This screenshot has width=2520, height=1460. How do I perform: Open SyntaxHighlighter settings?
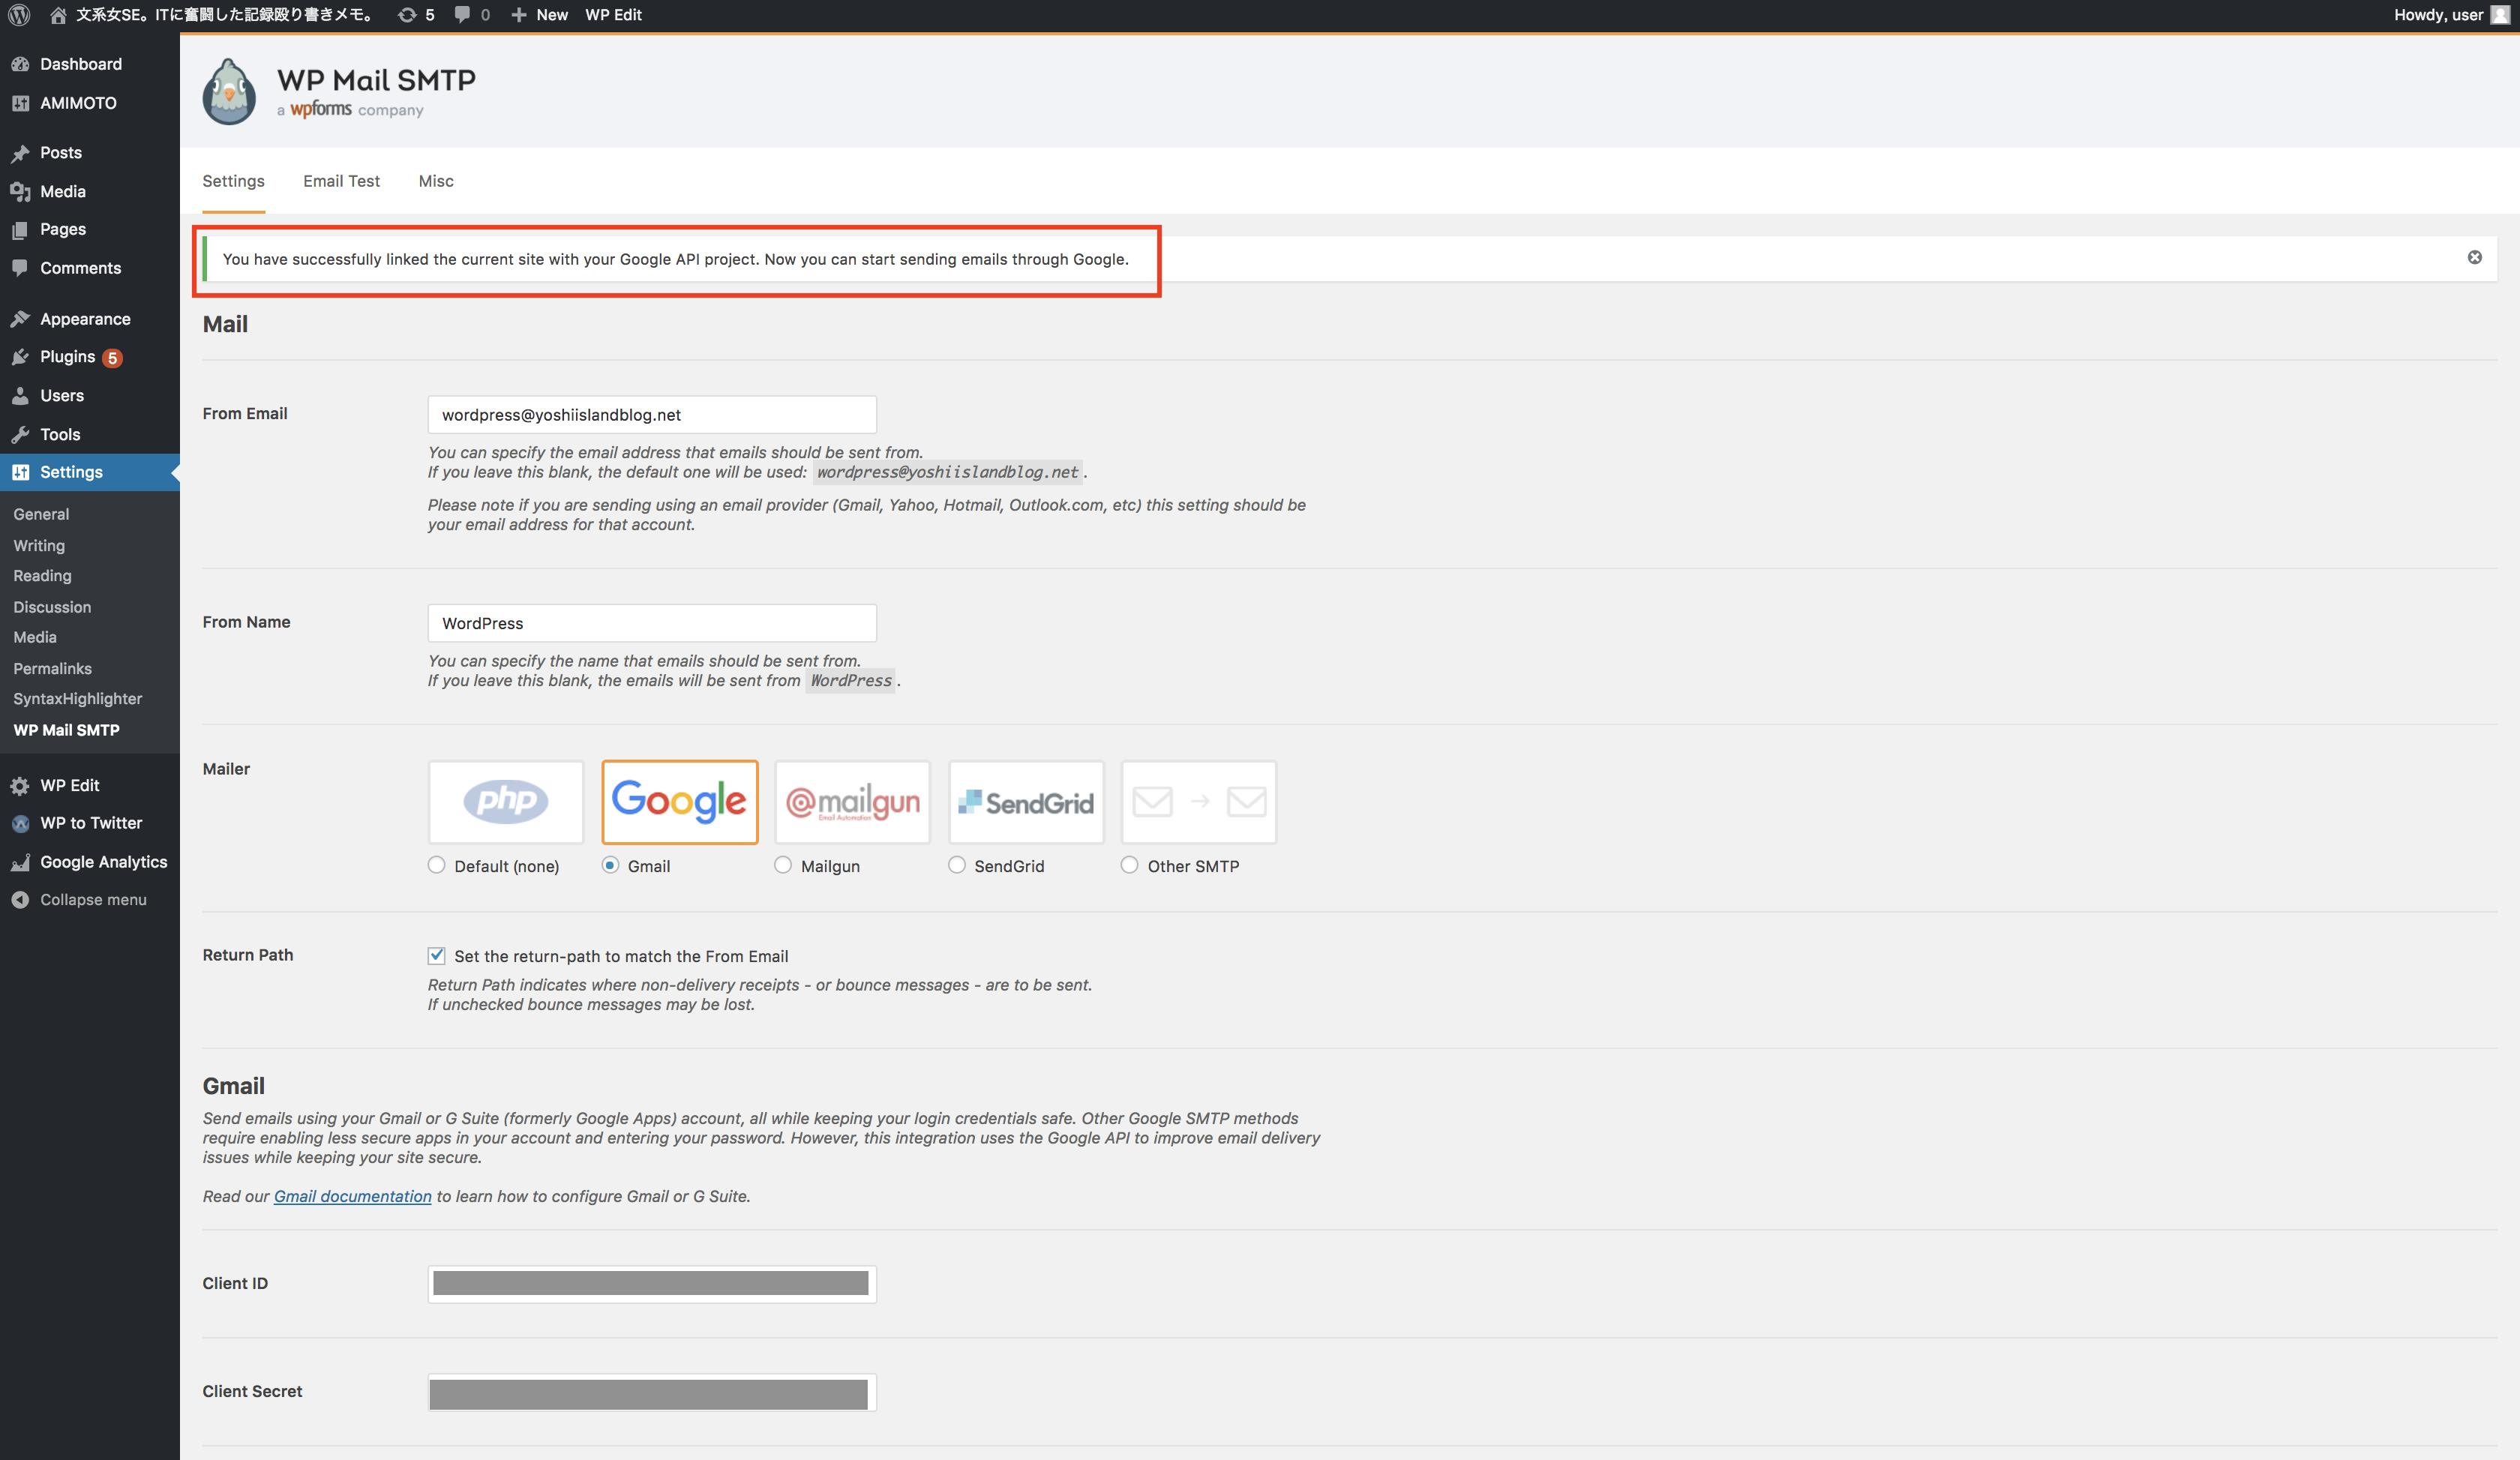(77, 698)
